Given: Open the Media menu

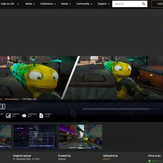Looking at the screenshot, I should [66, 4].
